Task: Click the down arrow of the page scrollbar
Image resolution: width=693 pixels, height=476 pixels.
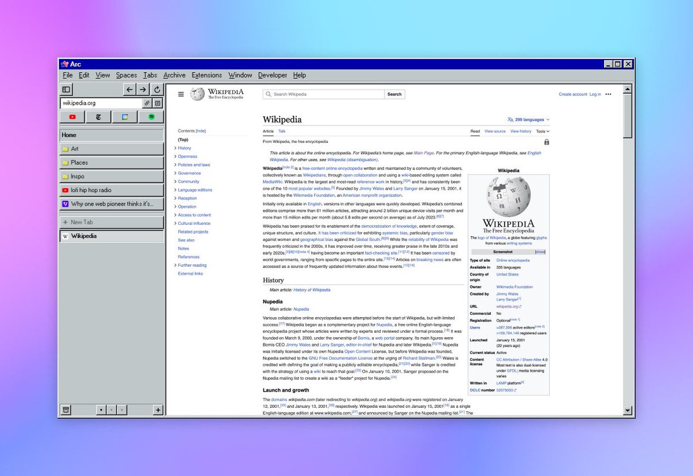Action: tap(628, 410)
